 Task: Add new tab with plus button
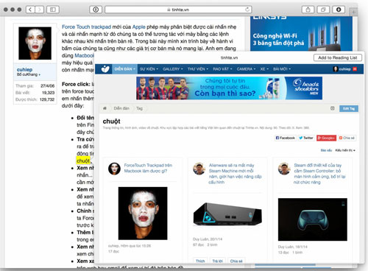point(353,12)
